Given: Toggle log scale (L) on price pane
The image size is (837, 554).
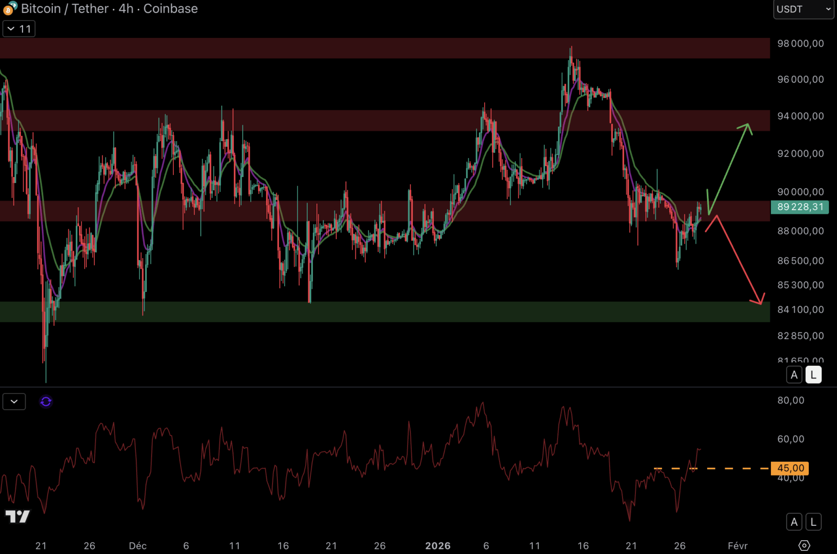Looking at the screenshot, I should [x=813, y=375].
